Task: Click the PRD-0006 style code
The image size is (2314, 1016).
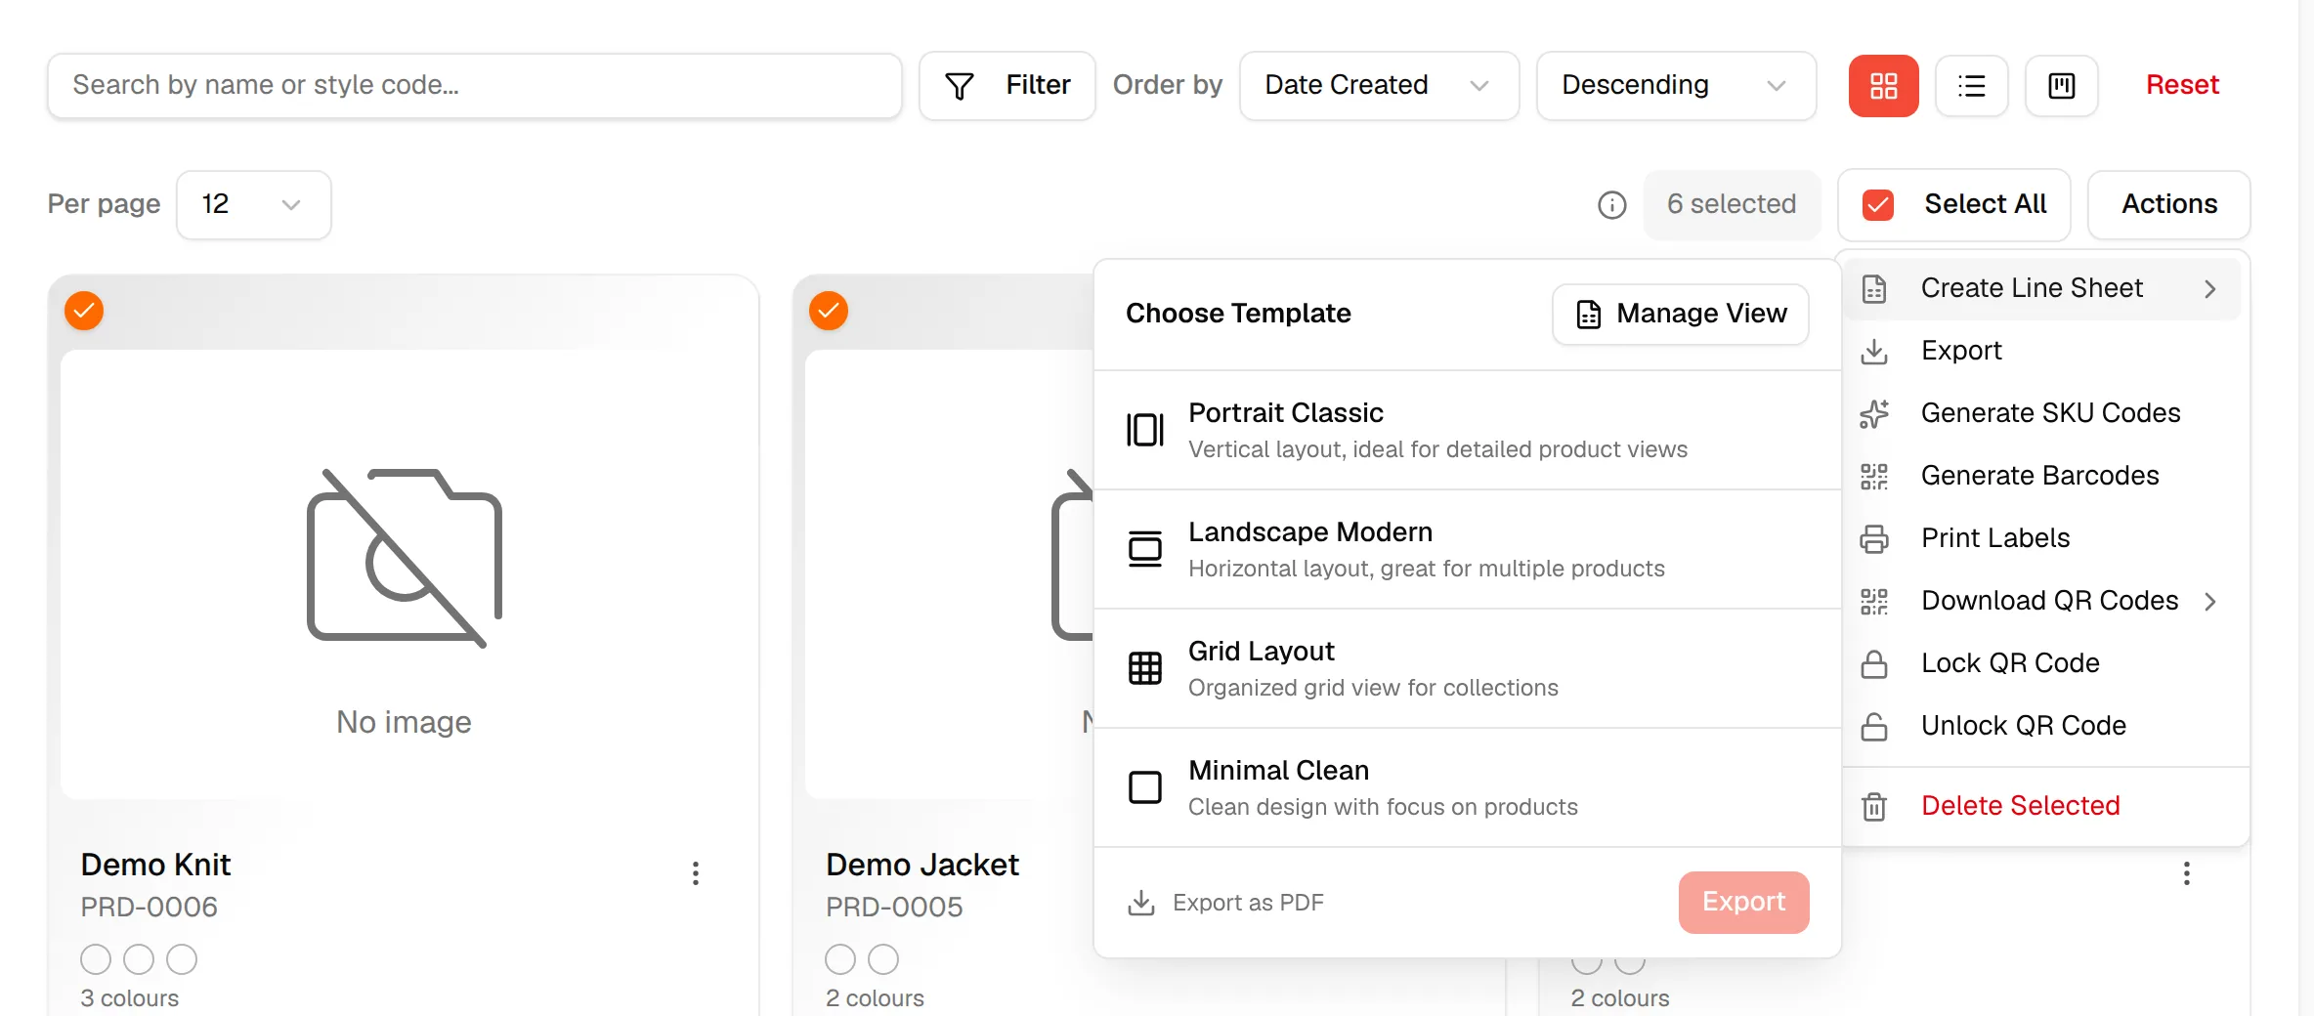Action: pos(149,908)
